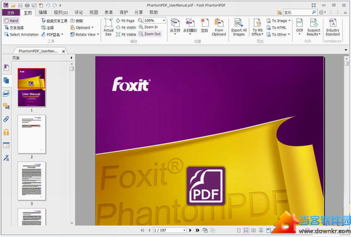Activate the Select Annotation tool
The height and width of the screenshot is (237, 351).
(22, 34)
